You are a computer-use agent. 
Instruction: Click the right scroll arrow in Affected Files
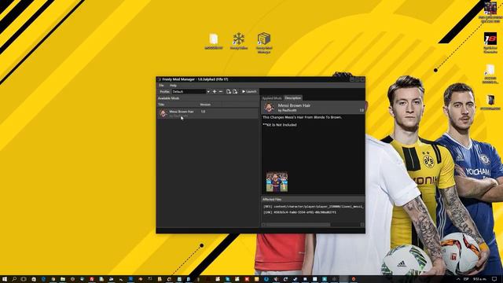[x=362, y=225]
